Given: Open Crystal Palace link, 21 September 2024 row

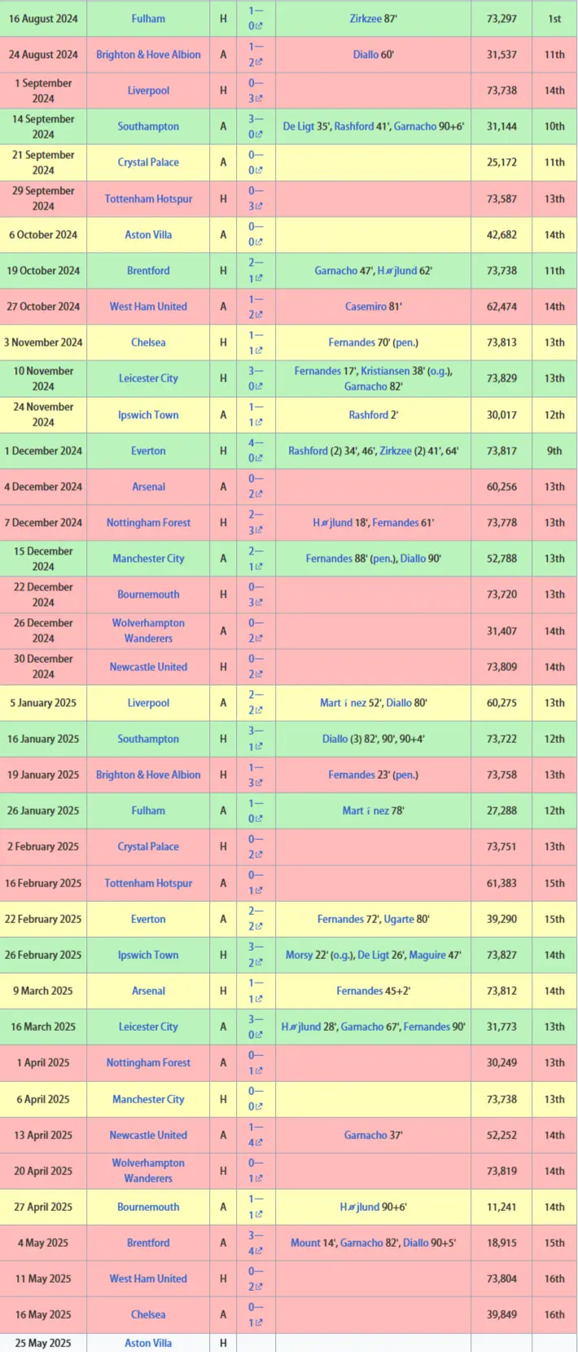Looking at the screenshot, I should [148, 162].
